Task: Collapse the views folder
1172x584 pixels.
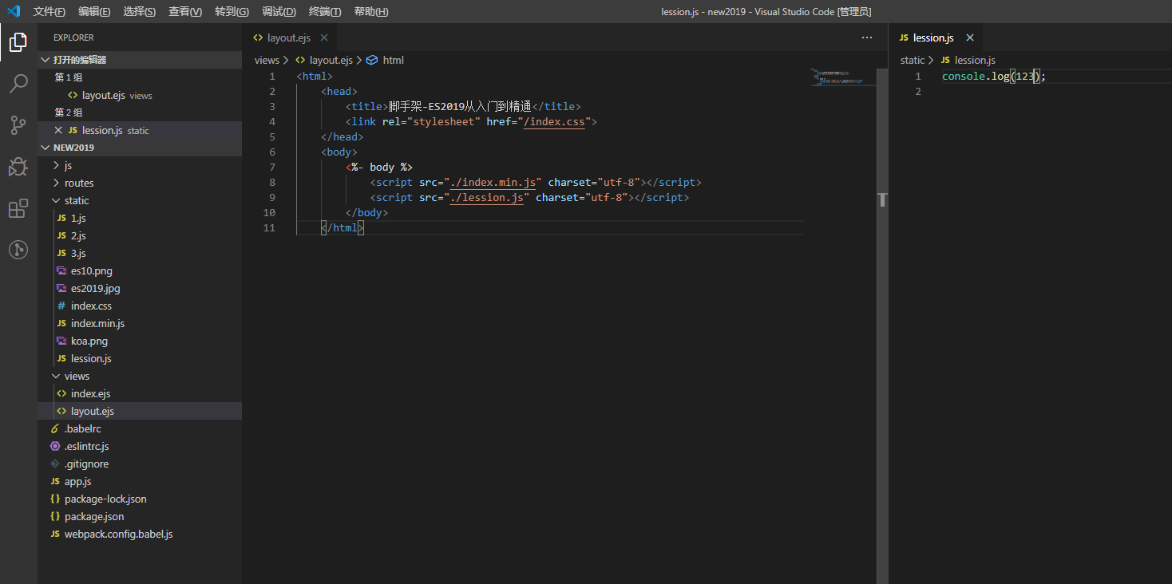Action: pos(140,376)
